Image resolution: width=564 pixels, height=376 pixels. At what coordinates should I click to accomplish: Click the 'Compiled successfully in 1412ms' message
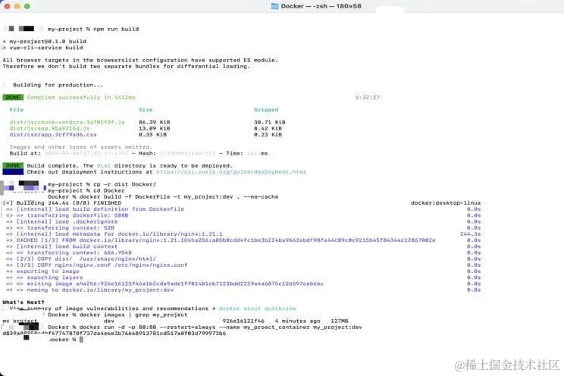click(x=81, y=97)
